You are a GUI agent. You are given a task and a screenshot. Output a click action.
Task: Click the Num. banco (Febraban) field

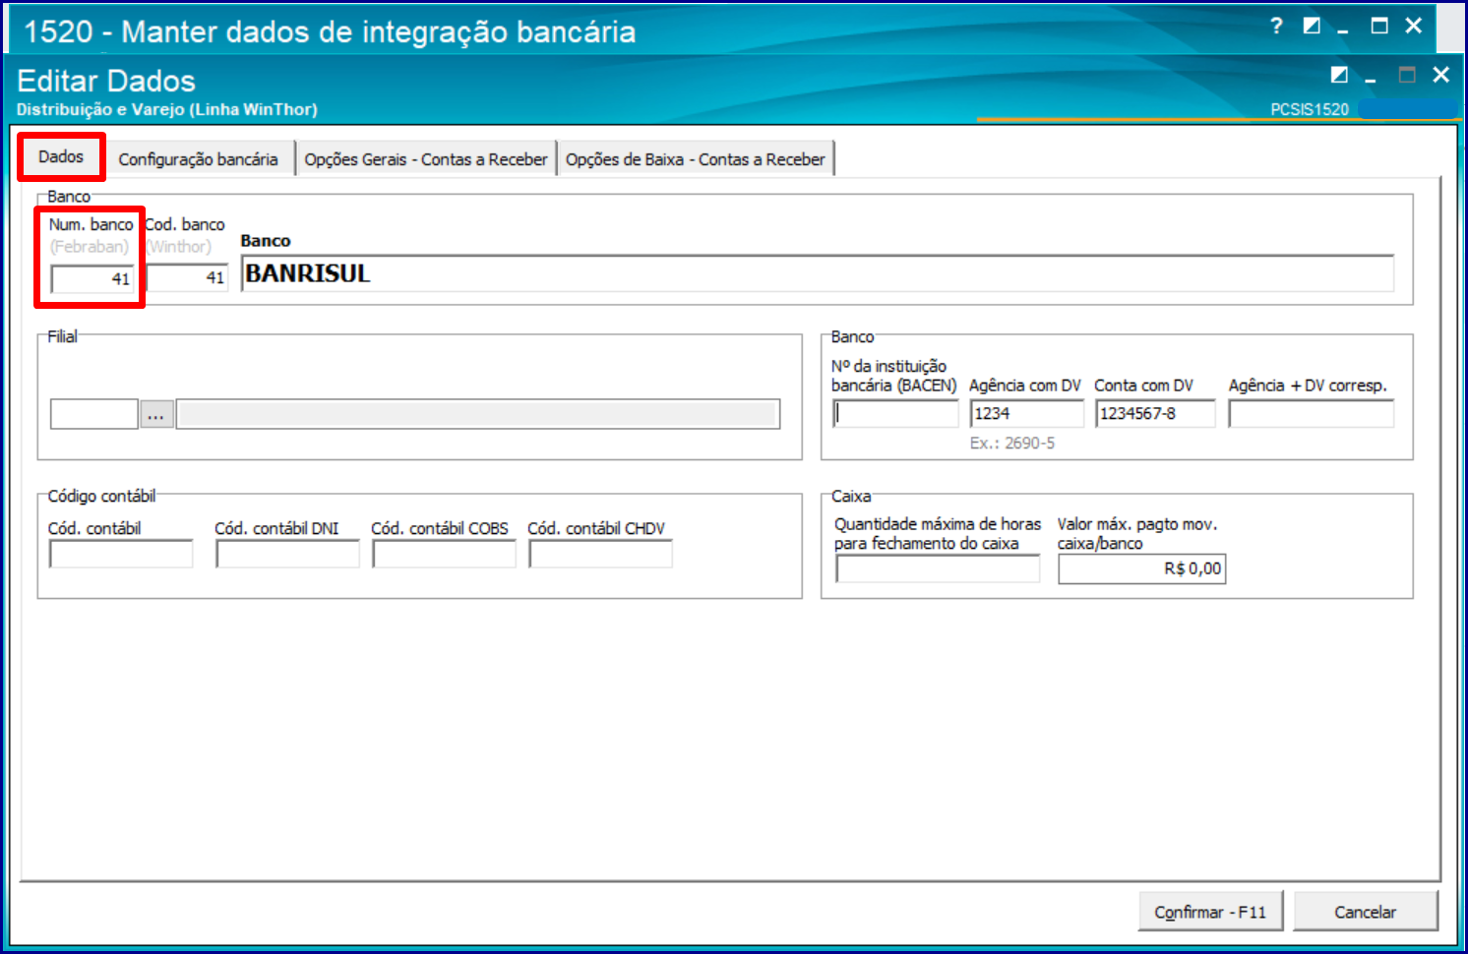click(x=92, y=278)
